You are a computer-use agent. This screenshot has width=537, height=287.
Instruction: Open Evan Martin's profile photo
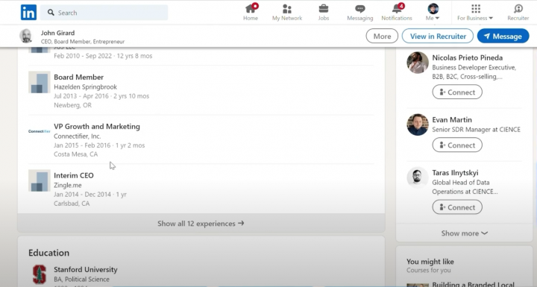coord(418,124)
